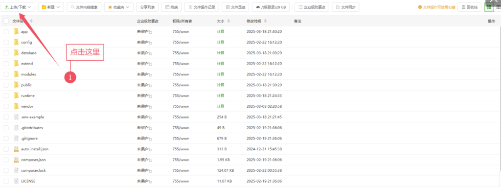Screen dimensions: 501x187
Task: Click the 权限/所有者 column header
Action: point(182,21)
